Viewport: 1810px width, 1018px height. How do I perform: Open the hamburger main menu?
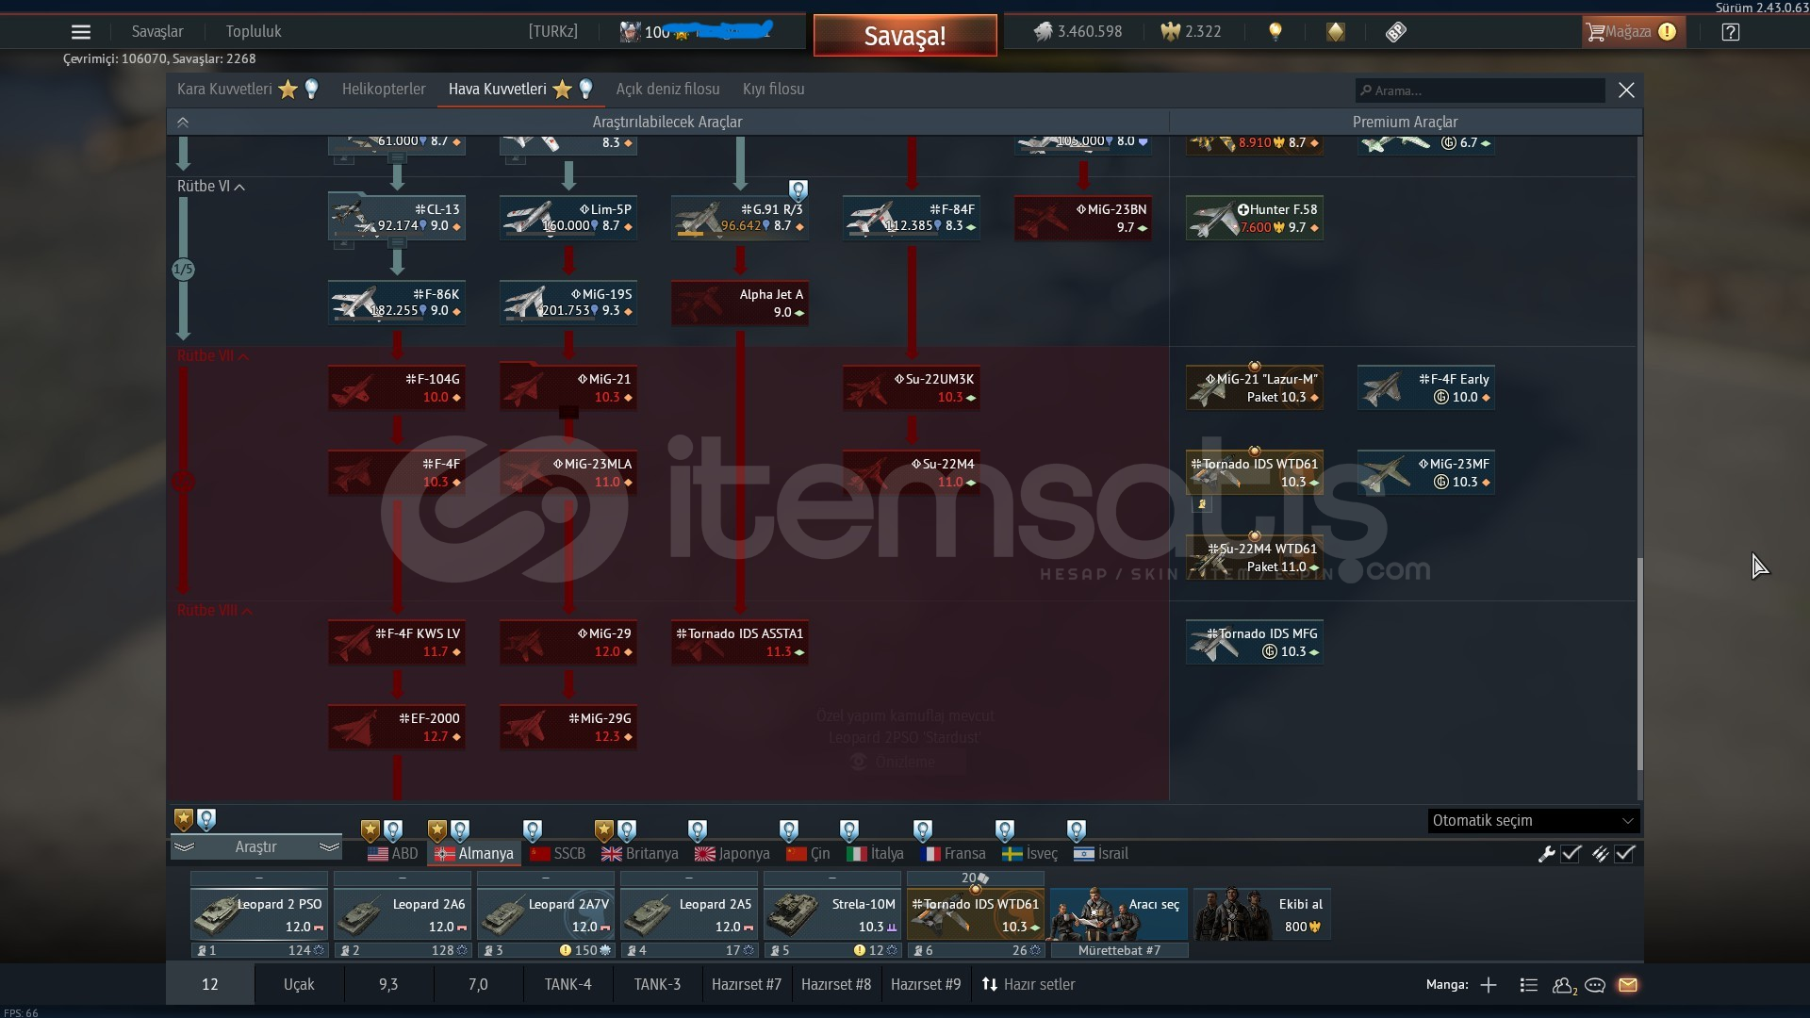coord(81,32)
